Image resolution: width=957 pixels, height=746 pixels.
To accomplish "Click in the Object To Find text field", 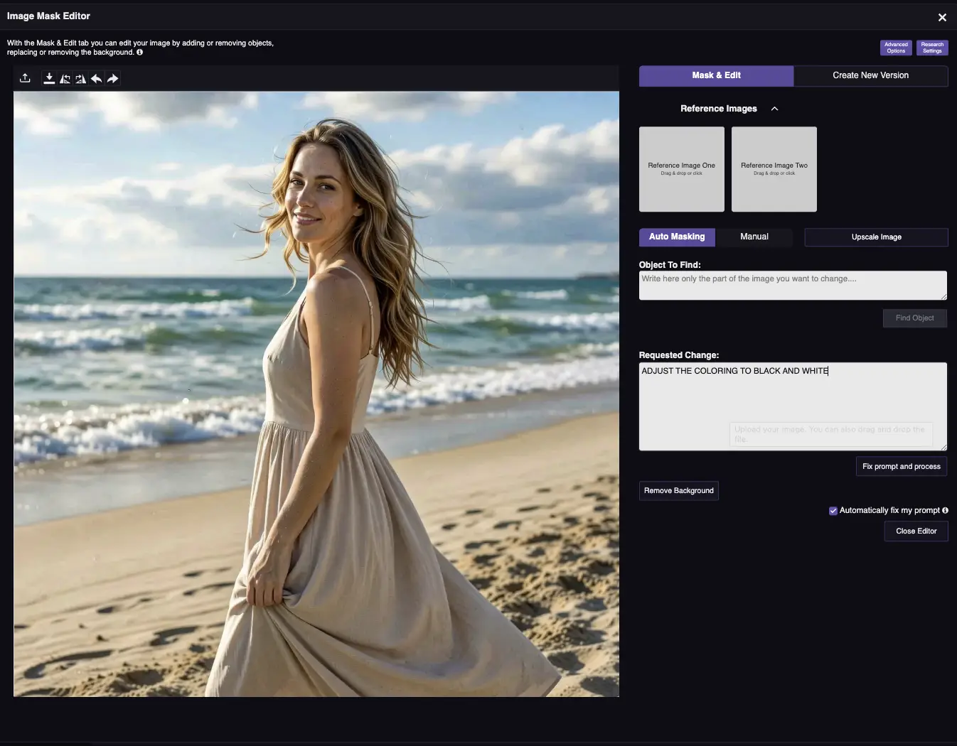I will 792,285.
